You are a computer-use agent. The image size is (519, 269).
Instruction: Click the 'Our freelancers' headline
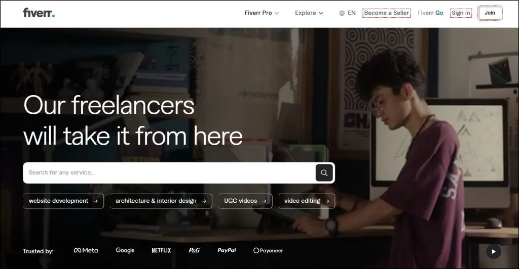point(109,105)
